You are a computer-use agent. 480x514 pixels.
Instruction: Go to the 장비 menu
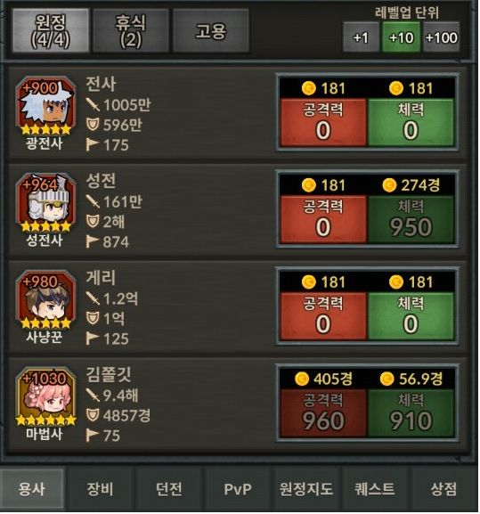click(x=101, y=489)
